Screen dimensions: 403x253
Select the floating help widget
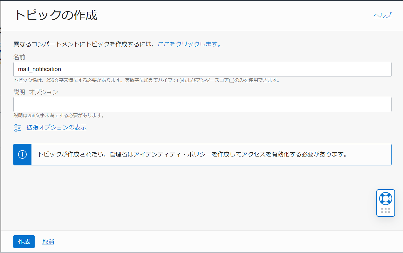click(x=385, y=203)
